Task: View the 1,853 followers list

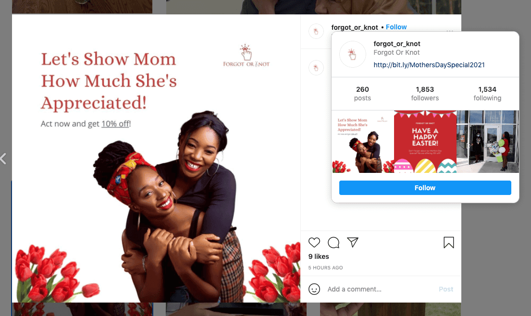Action: click(x=425, y=94)
